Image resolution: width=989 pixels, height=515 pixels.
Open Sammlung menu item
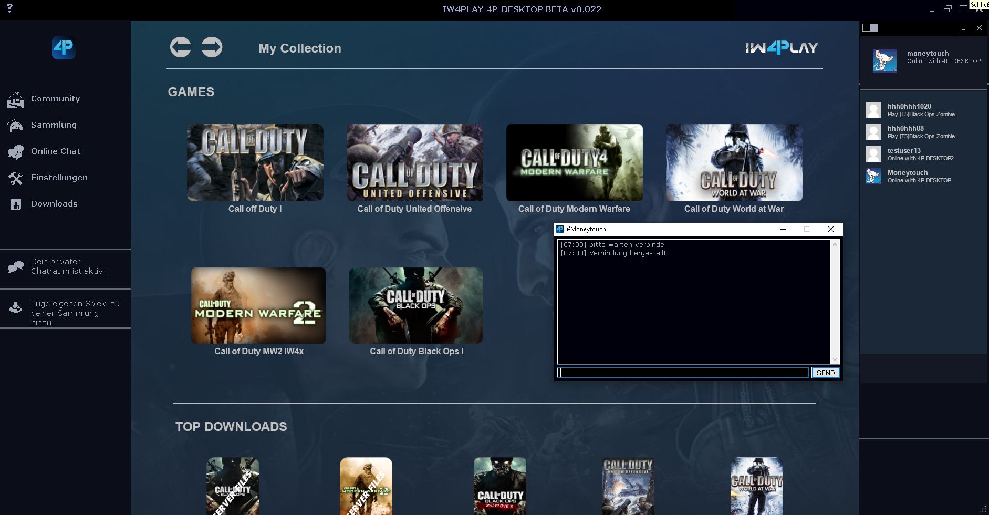[x=54, y=125]
